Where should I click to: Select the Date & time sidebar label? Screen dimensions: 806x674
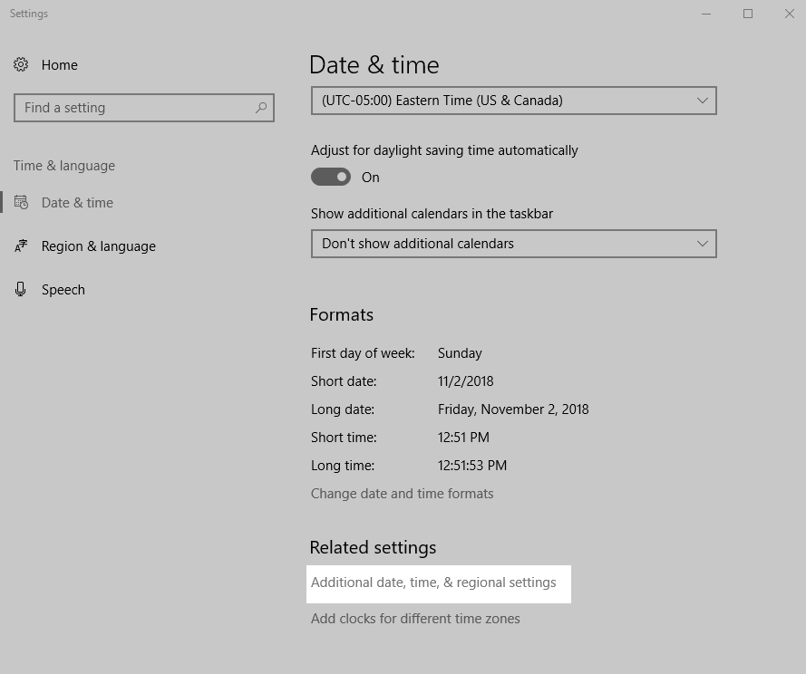tap(77, 203)
